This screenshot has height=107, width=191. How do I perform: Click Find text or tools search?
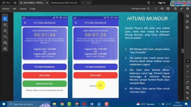140,9
